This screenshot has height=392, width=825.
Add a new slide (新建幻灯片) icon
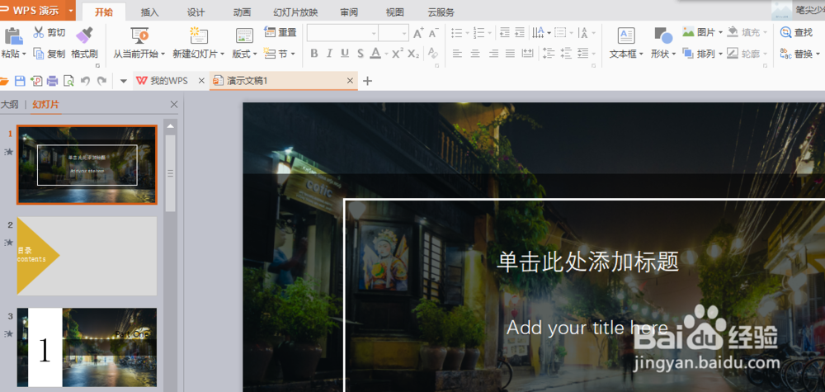198,35
